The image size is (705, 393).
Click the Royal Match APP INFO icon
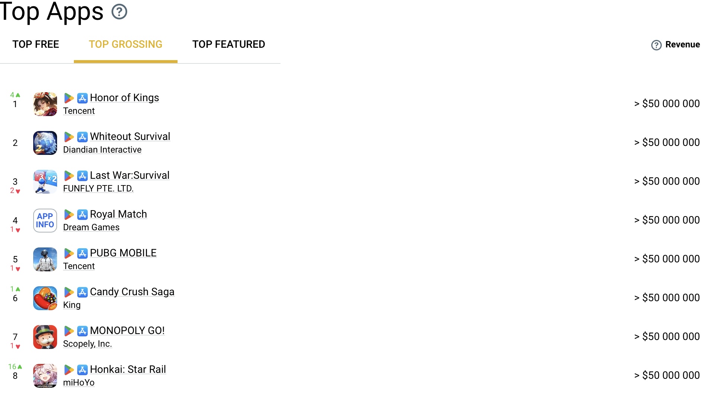(x=45, y=221)
